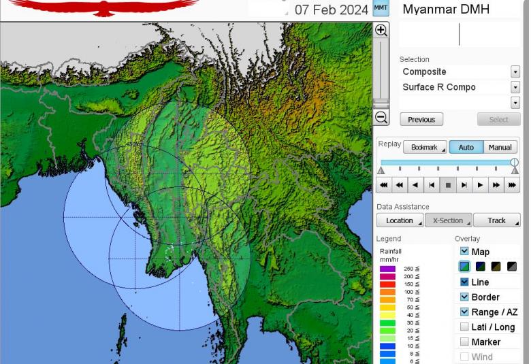
Task: Zoom in on the radar map
Action: click(381, 31)
